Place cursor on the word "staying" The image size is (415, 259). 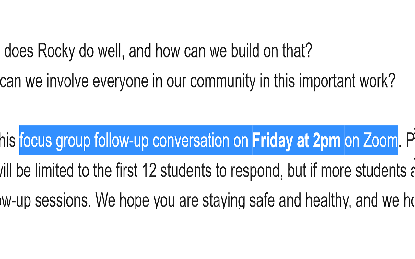tap(224, 201)
